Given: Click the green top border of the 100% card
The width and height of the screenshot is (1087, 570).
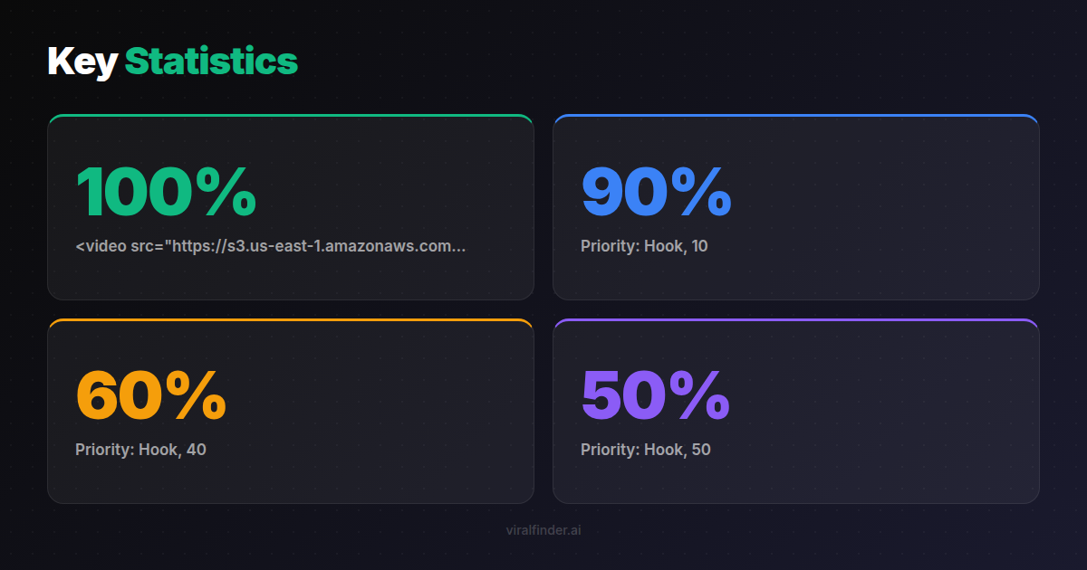Looking at the screenshot, I should point(291,116).
